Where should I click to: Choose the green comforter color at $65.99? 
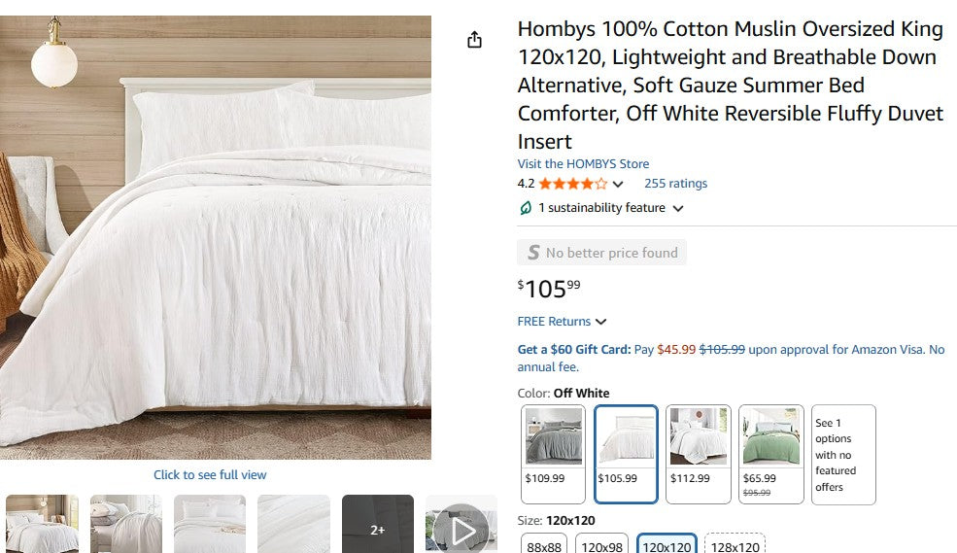pos(770,454)
